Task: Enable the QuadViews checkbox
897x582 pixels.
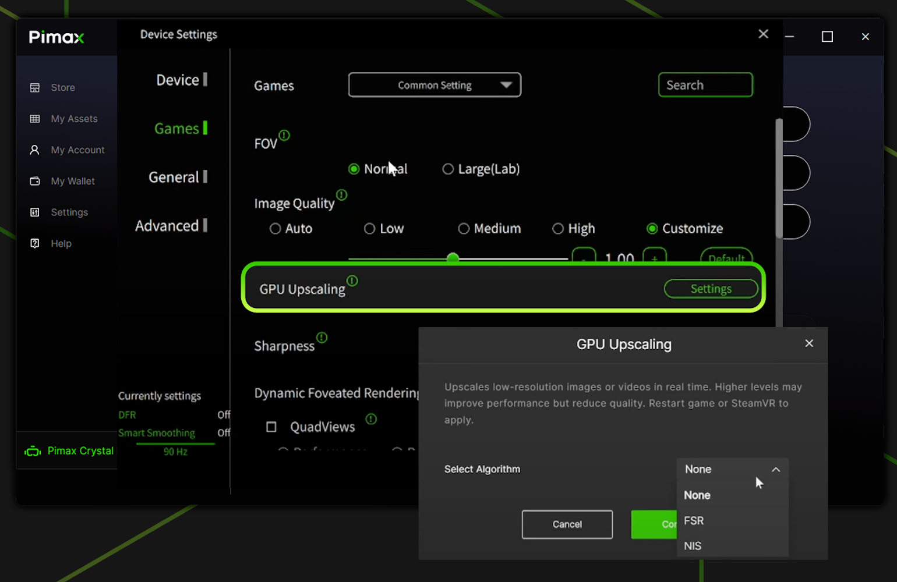Action: point(271,427)
